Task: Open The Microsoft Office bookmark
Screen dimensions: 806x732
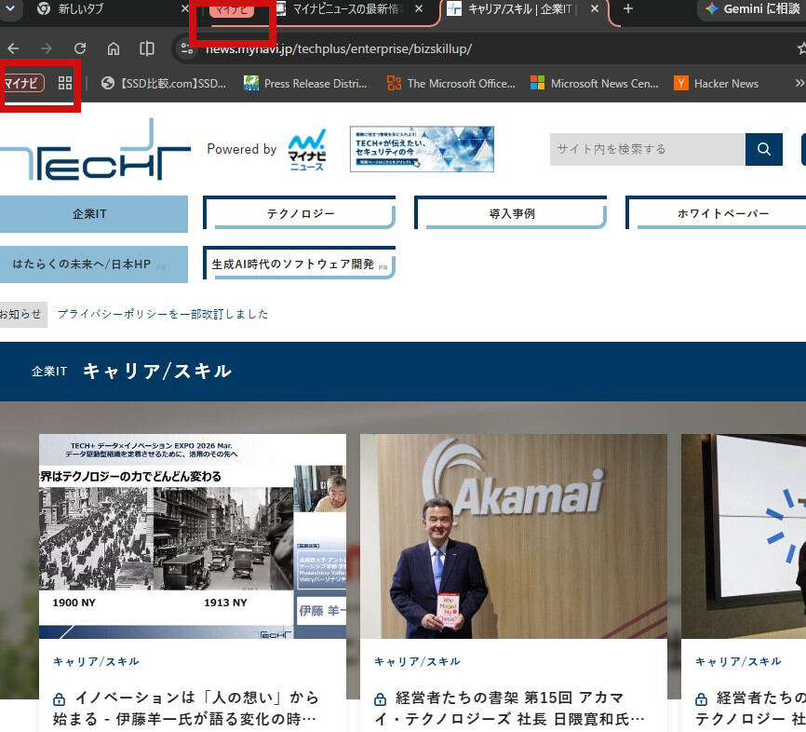Action: pyautogui.click(x=450, y=83)
